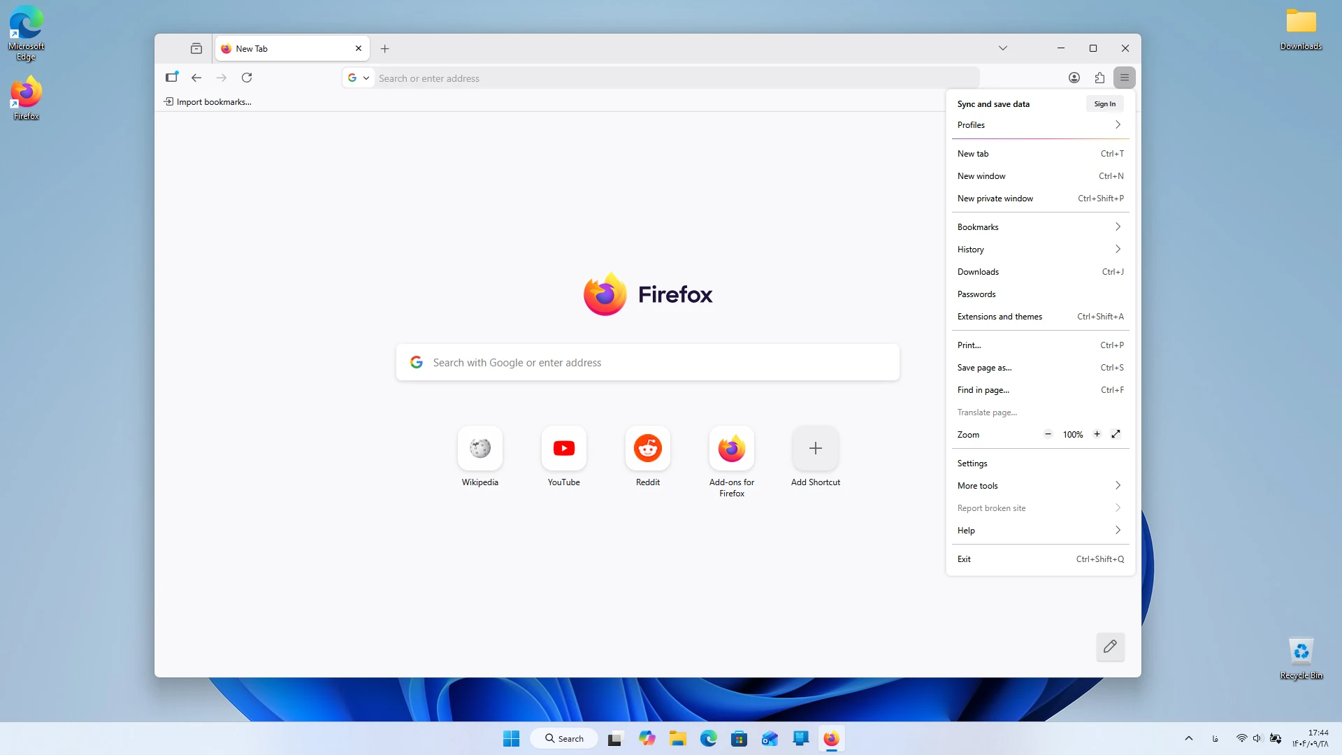Screen dimensions: 1342x755
Task: Expand the search engine selector dropdown
Action: click(359, 78)
